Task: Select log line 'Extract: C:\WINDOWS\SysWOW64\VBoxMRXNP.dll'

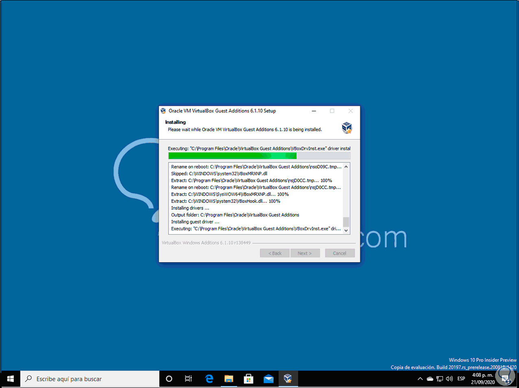Action: tap(230, 194)
